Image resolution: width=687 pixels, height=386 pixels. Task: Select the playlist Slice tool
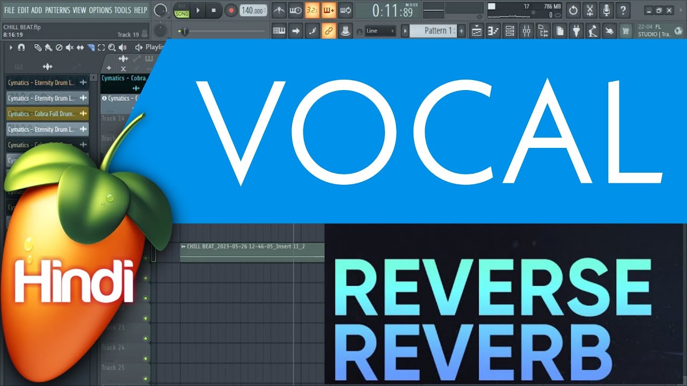[x=91, y=47]
